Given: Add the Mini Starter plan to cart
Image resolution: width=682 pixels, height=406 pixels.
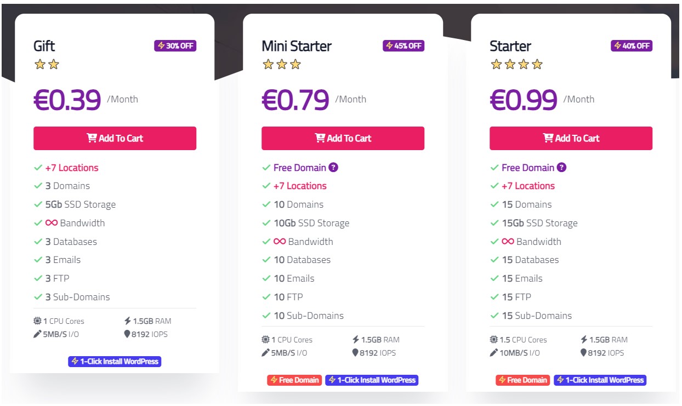Looking at the screenshot, I should pos(343,138).
